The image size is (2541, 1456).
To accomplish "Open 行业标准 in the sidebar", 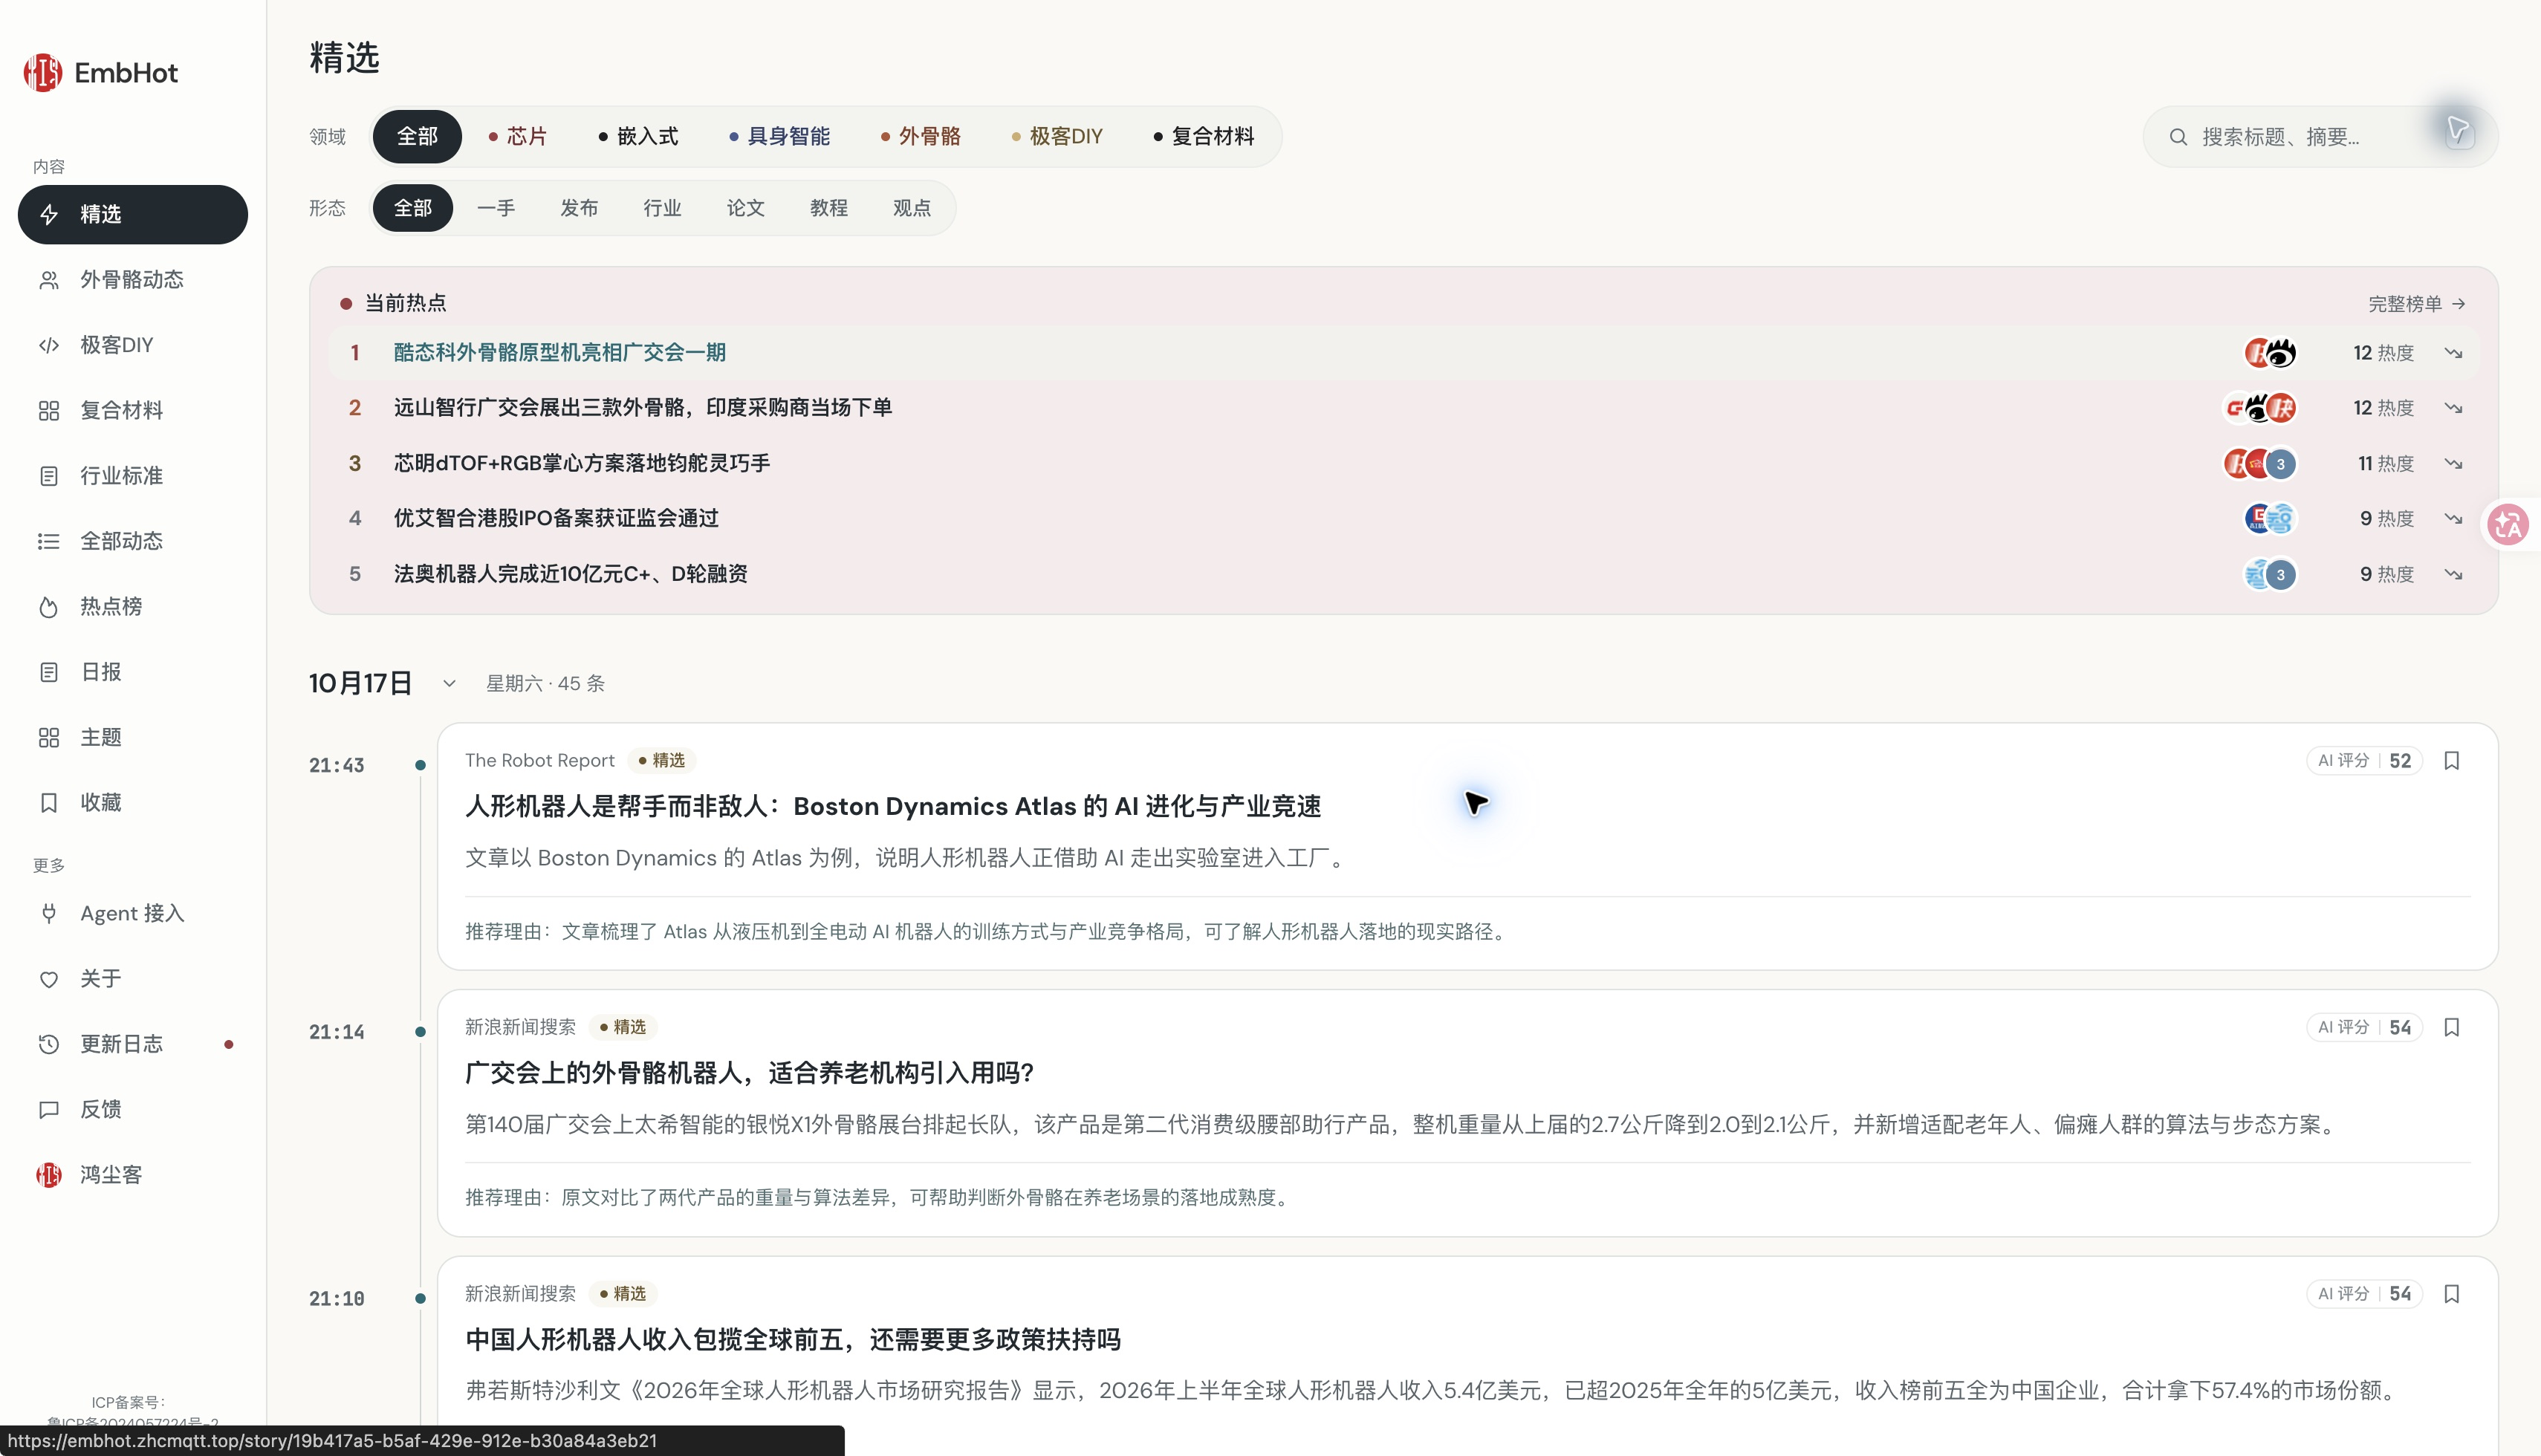I will (x=132, y=475).
